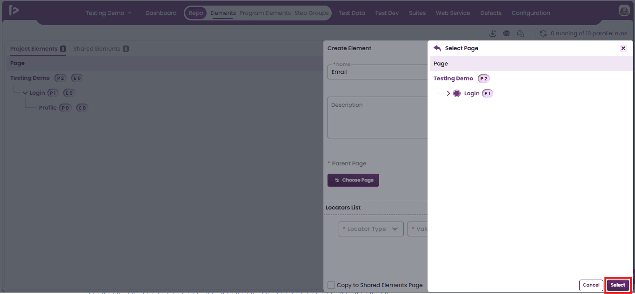635x294 pixels.
Task: Click the P1 badge in Select Page
Action: tap(488, 93)
